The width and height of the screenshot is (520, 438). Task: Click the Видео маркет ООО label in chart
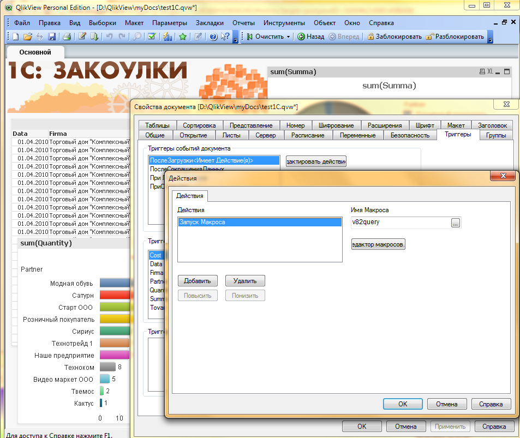pyautogui.click(x=63, y=379)
